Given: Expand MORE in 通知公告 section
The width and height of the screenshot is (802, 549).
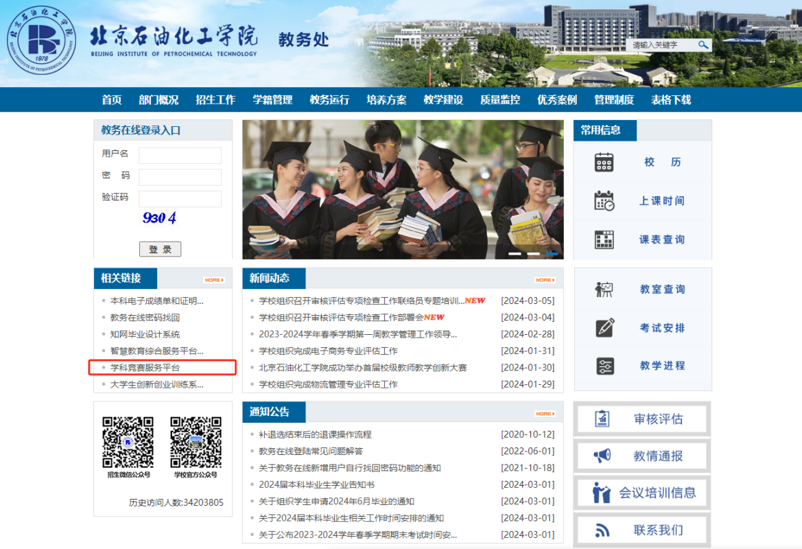Looking at the screenshot, I should (545, 414).
